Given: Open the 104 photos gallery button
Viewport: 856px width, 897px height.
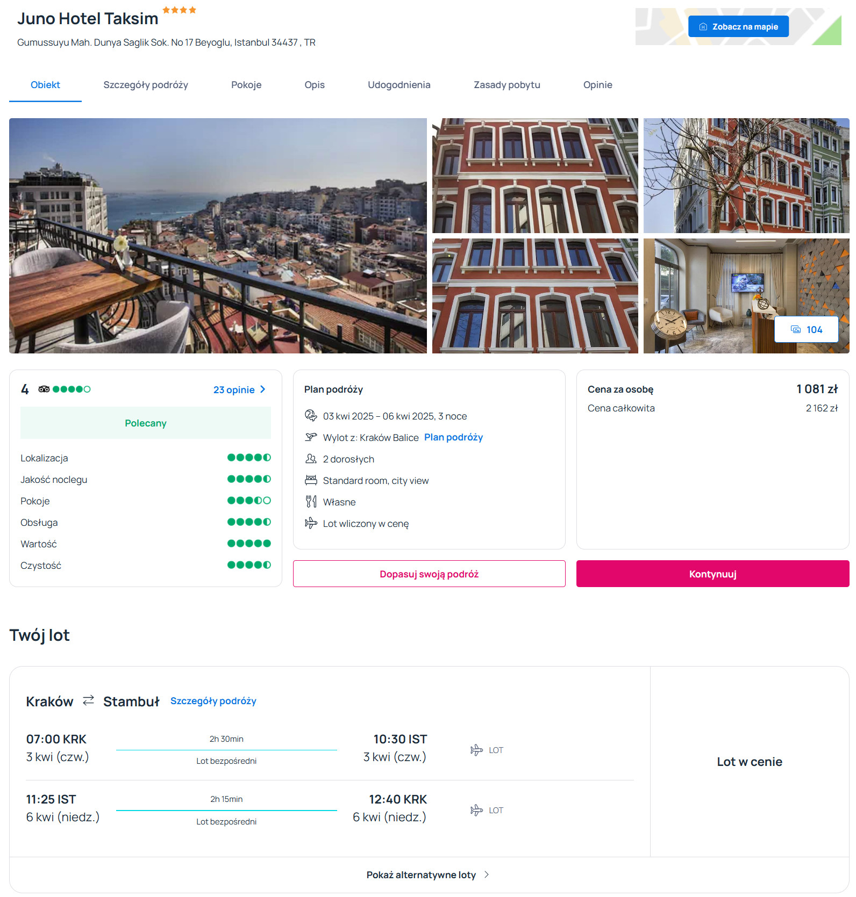Looking at the screenshot, I should (806, 330).
